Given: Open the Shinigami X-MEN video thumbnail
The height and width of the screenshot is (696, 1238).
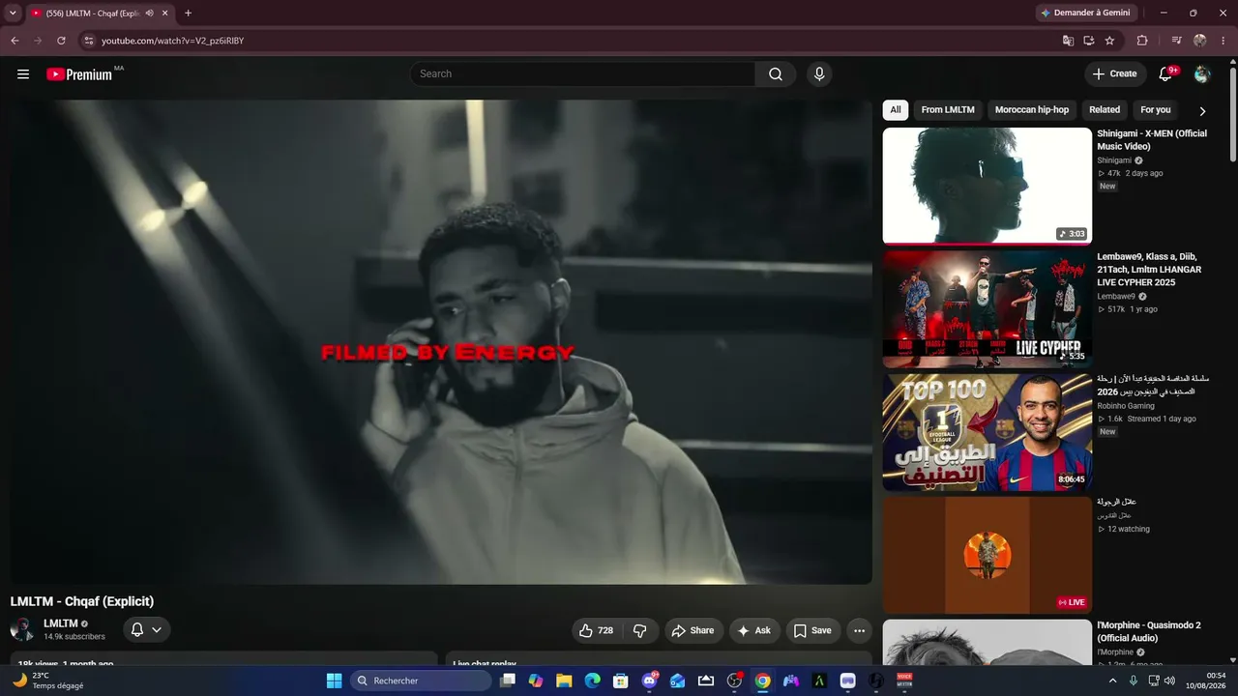Looking at the screenshot, I should coord(987,187).
